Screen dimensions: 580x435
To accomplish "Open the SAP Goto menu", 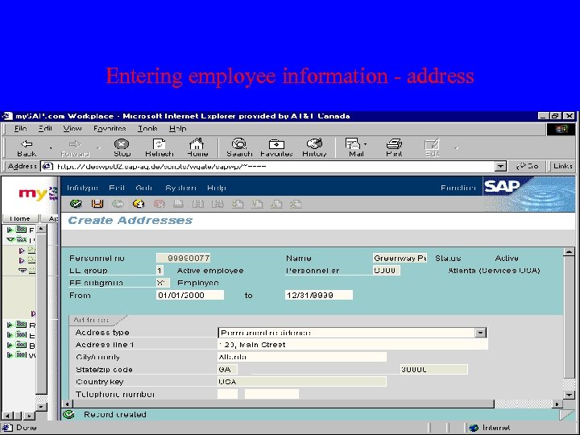I will (x=144, y=188).
